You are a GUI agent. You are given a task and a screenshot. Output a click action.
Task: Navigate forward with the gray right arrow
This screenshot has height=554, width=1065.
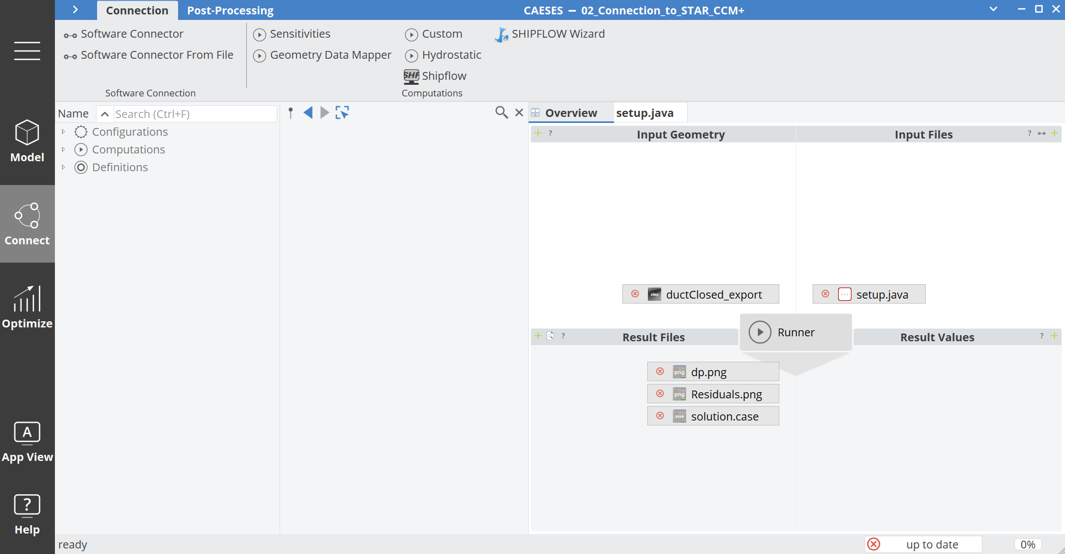click(x=325, y=113)
